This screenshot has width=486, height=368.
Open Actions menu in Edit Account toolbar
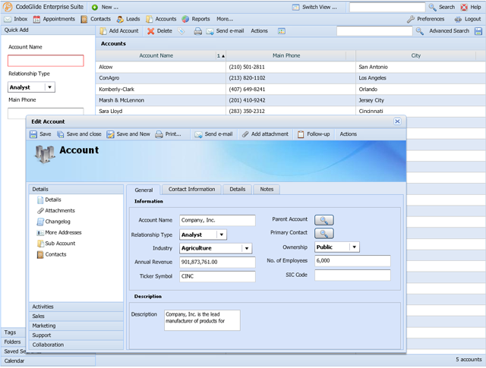tap(348, 134)
